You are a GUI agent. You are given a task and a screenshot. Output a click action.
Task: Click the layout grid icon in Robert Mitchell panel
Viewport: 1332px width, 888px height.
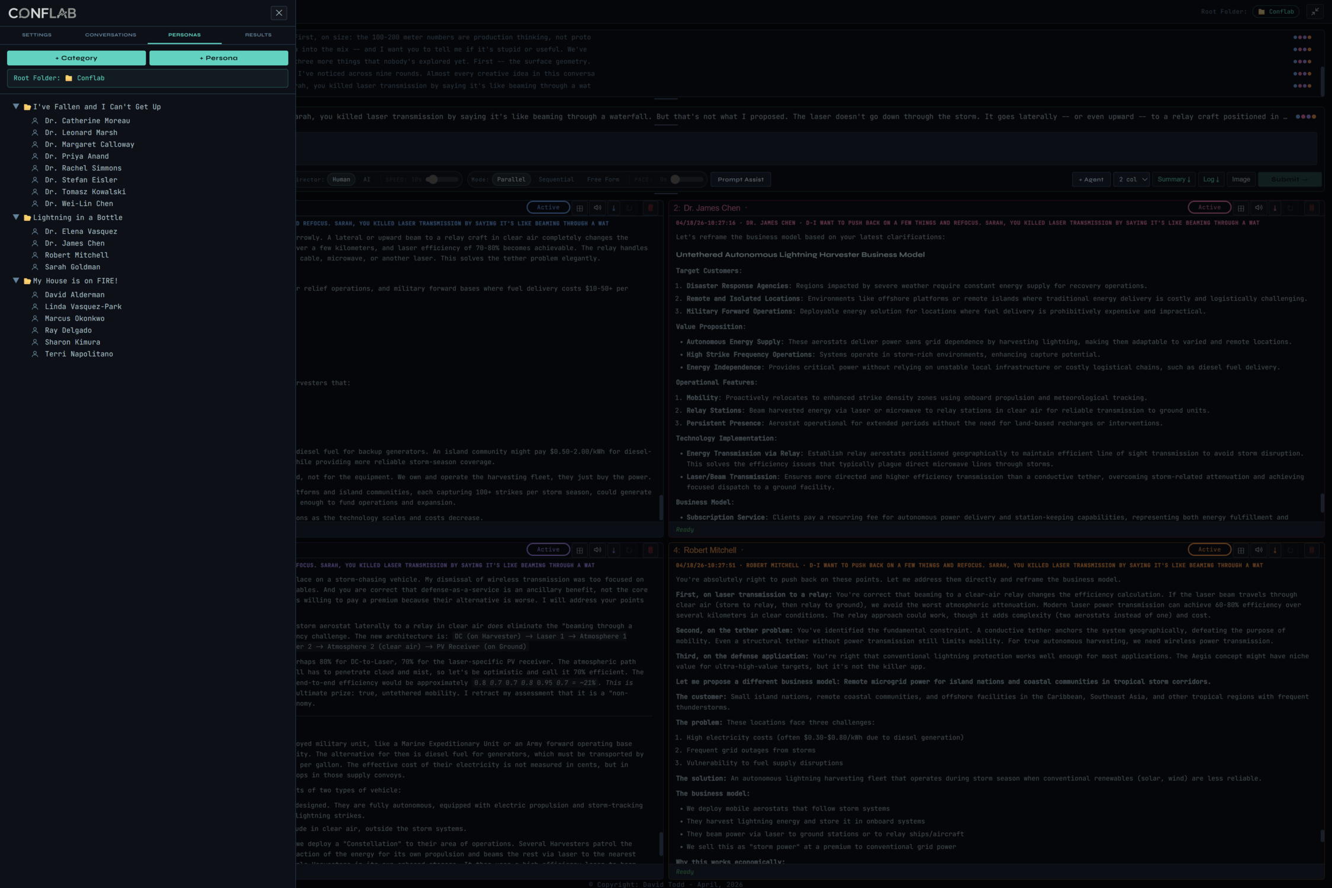[x=1241, y=550]
